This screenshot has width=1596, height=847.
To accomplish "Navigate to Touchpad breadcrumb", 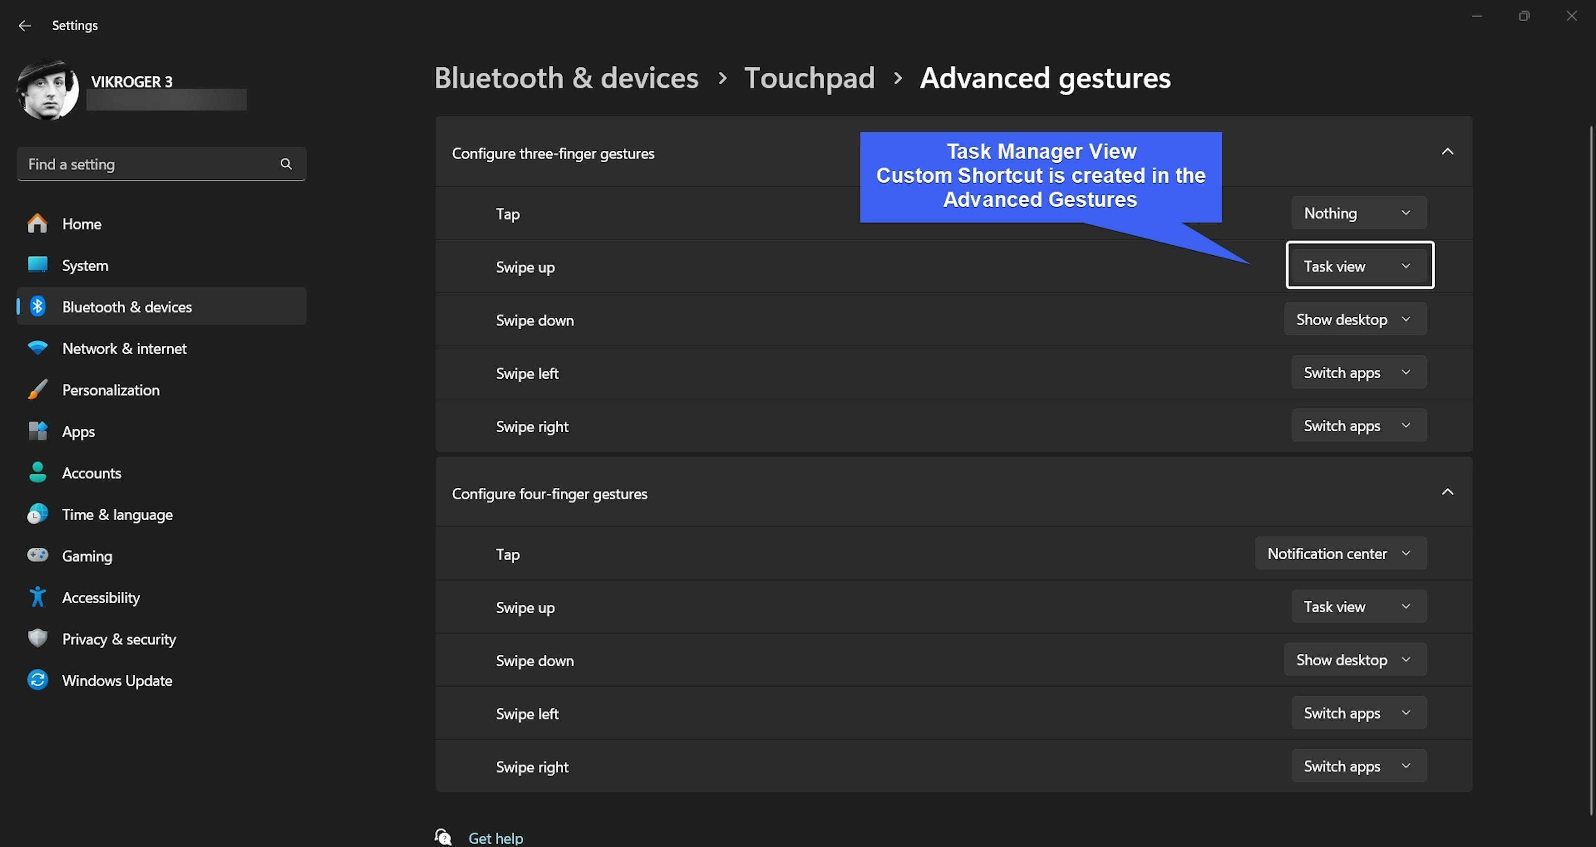I will click(x=808, y=78).
